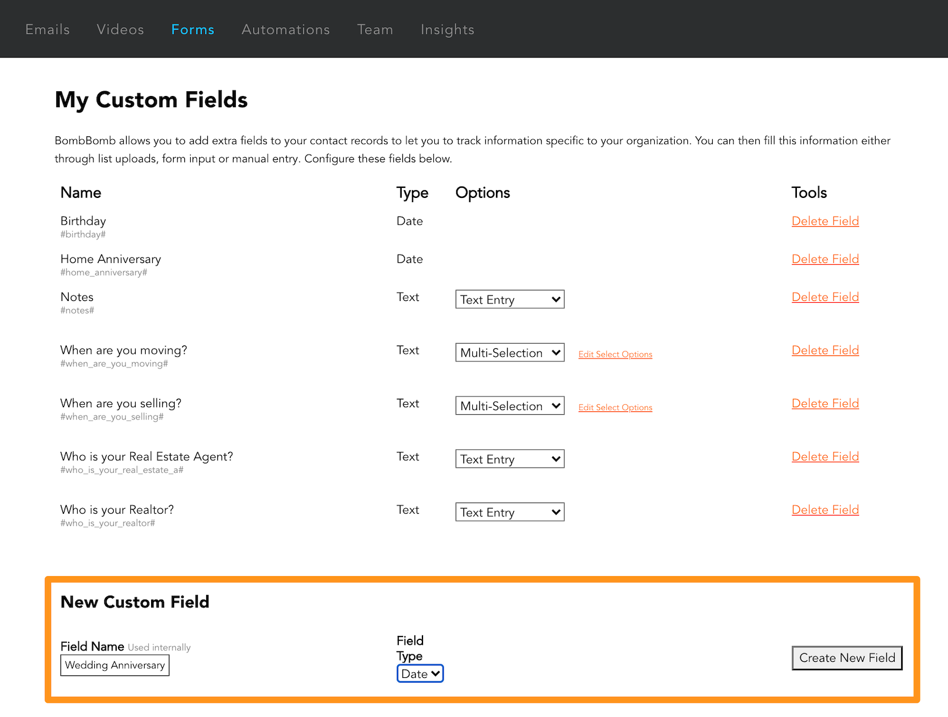Click the #birthday# merge tag text
This screenshot has width=948, height=717.
click(83, 235)
